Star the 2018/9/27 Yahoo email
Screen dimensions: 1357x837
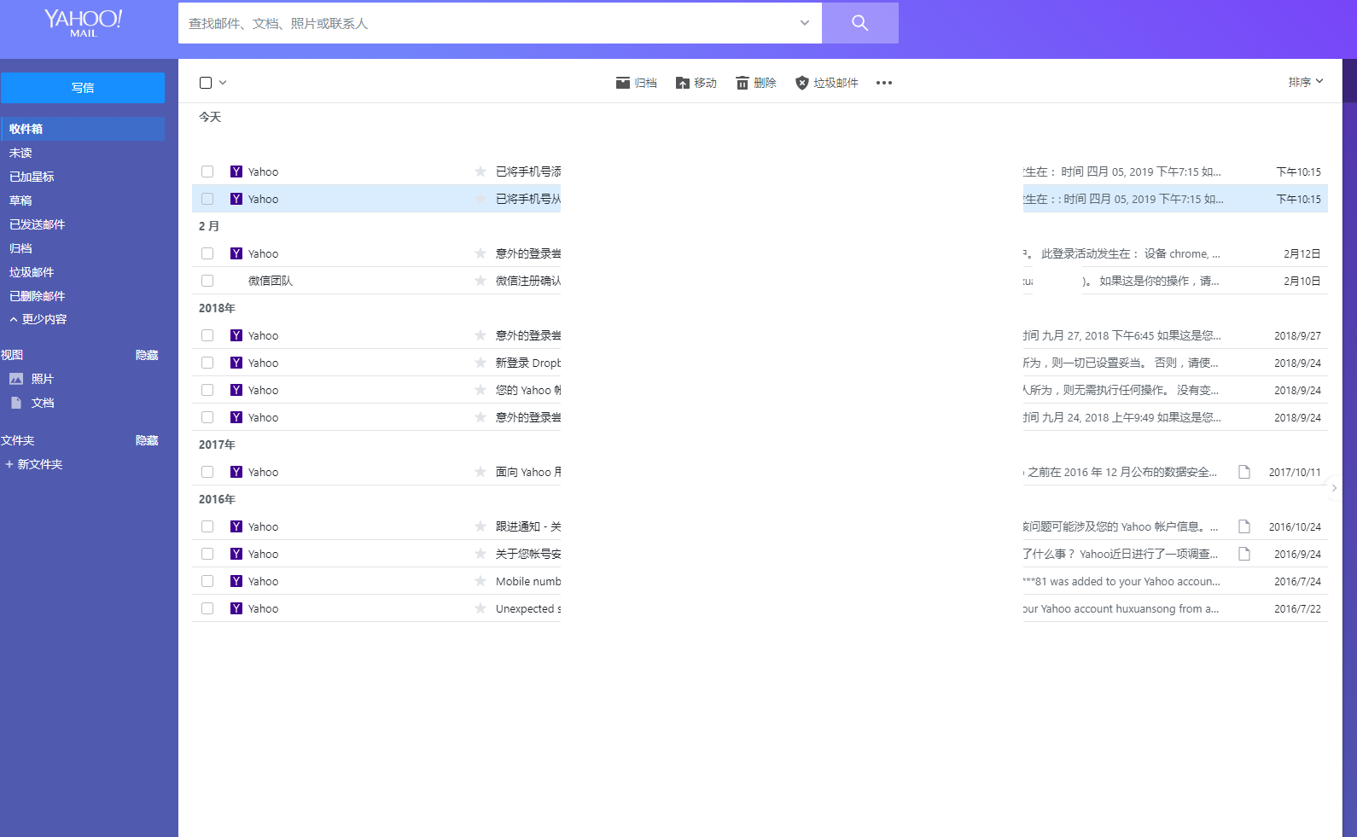coord(480,335)
